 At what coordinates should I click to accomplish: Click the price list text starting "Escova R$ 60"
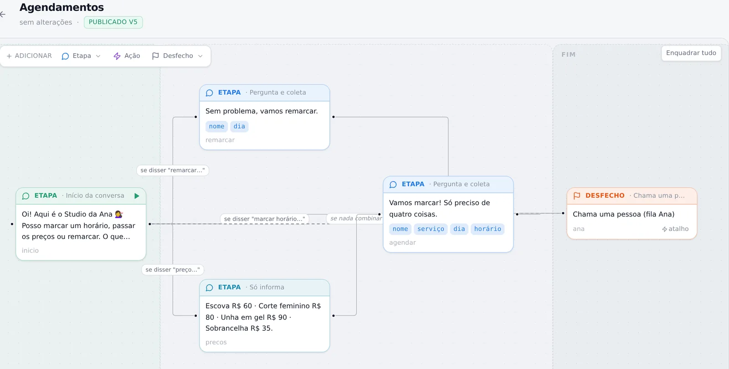[263, 317]
